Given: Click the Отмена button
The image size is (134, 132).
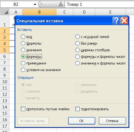Looking at the screenshot, I should (x=112, y=121).
